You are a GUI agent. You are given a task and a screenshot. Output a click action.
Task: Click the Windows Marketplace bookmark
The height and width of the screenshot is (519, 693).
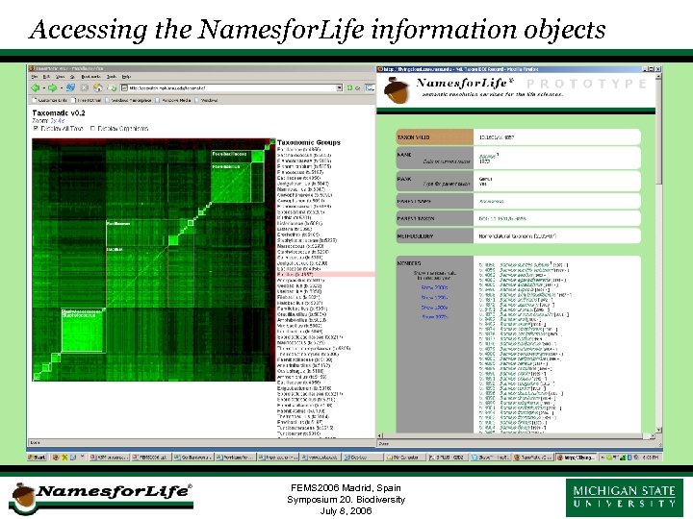[x=128, y=100]
